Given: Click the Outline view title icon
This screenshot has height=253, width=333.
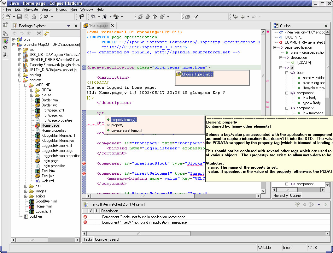Looking at the screenshot, I should tap(276, 26).
